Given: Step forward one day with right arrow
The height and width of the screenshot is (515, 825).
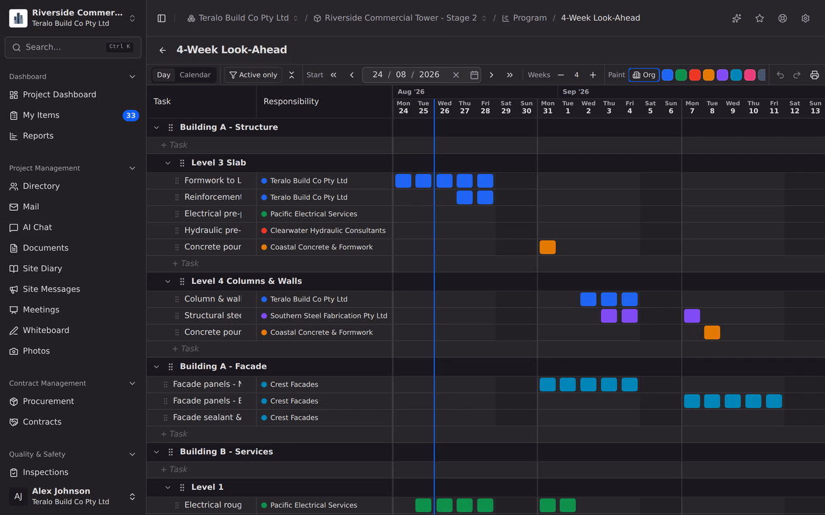Looking at the screenshot, I should [x=492, y=75].
